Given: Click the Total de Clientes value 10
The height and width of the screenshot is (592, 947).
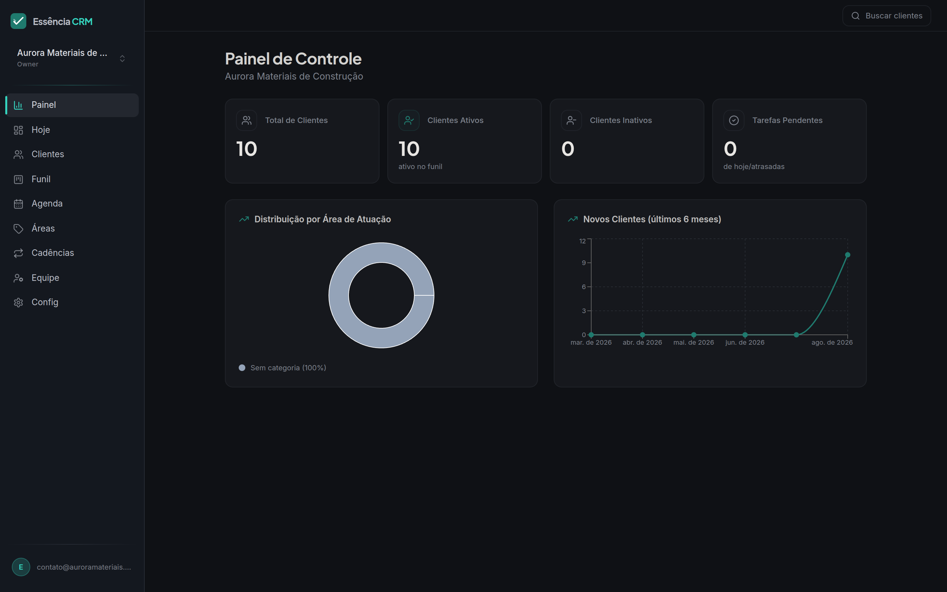Looking at the screenshot, I should (247, 149).
